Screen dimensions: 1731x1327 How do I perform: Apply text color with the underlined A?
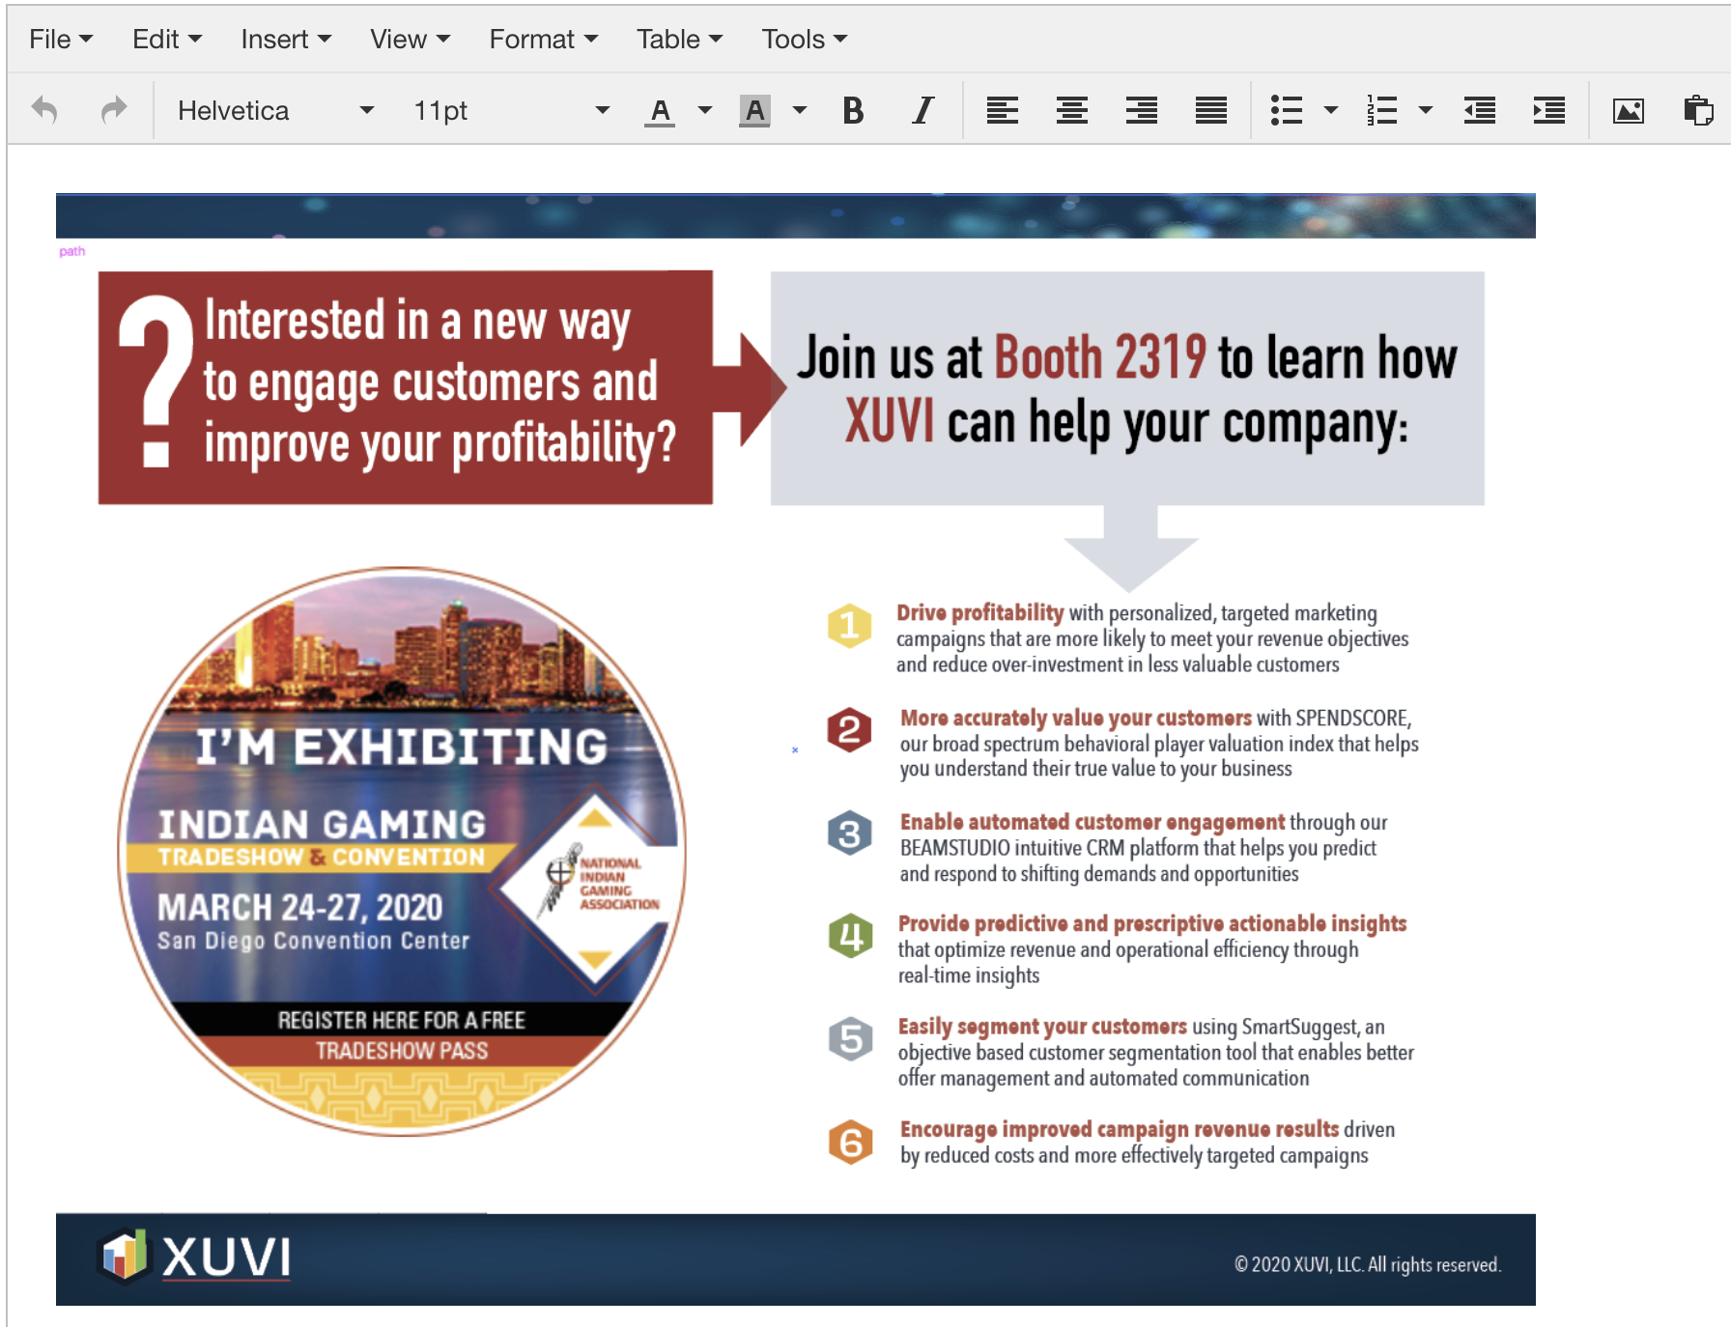[x=660, y=111]
